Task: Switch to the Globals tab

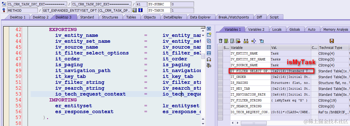Action: click(295, 29)
